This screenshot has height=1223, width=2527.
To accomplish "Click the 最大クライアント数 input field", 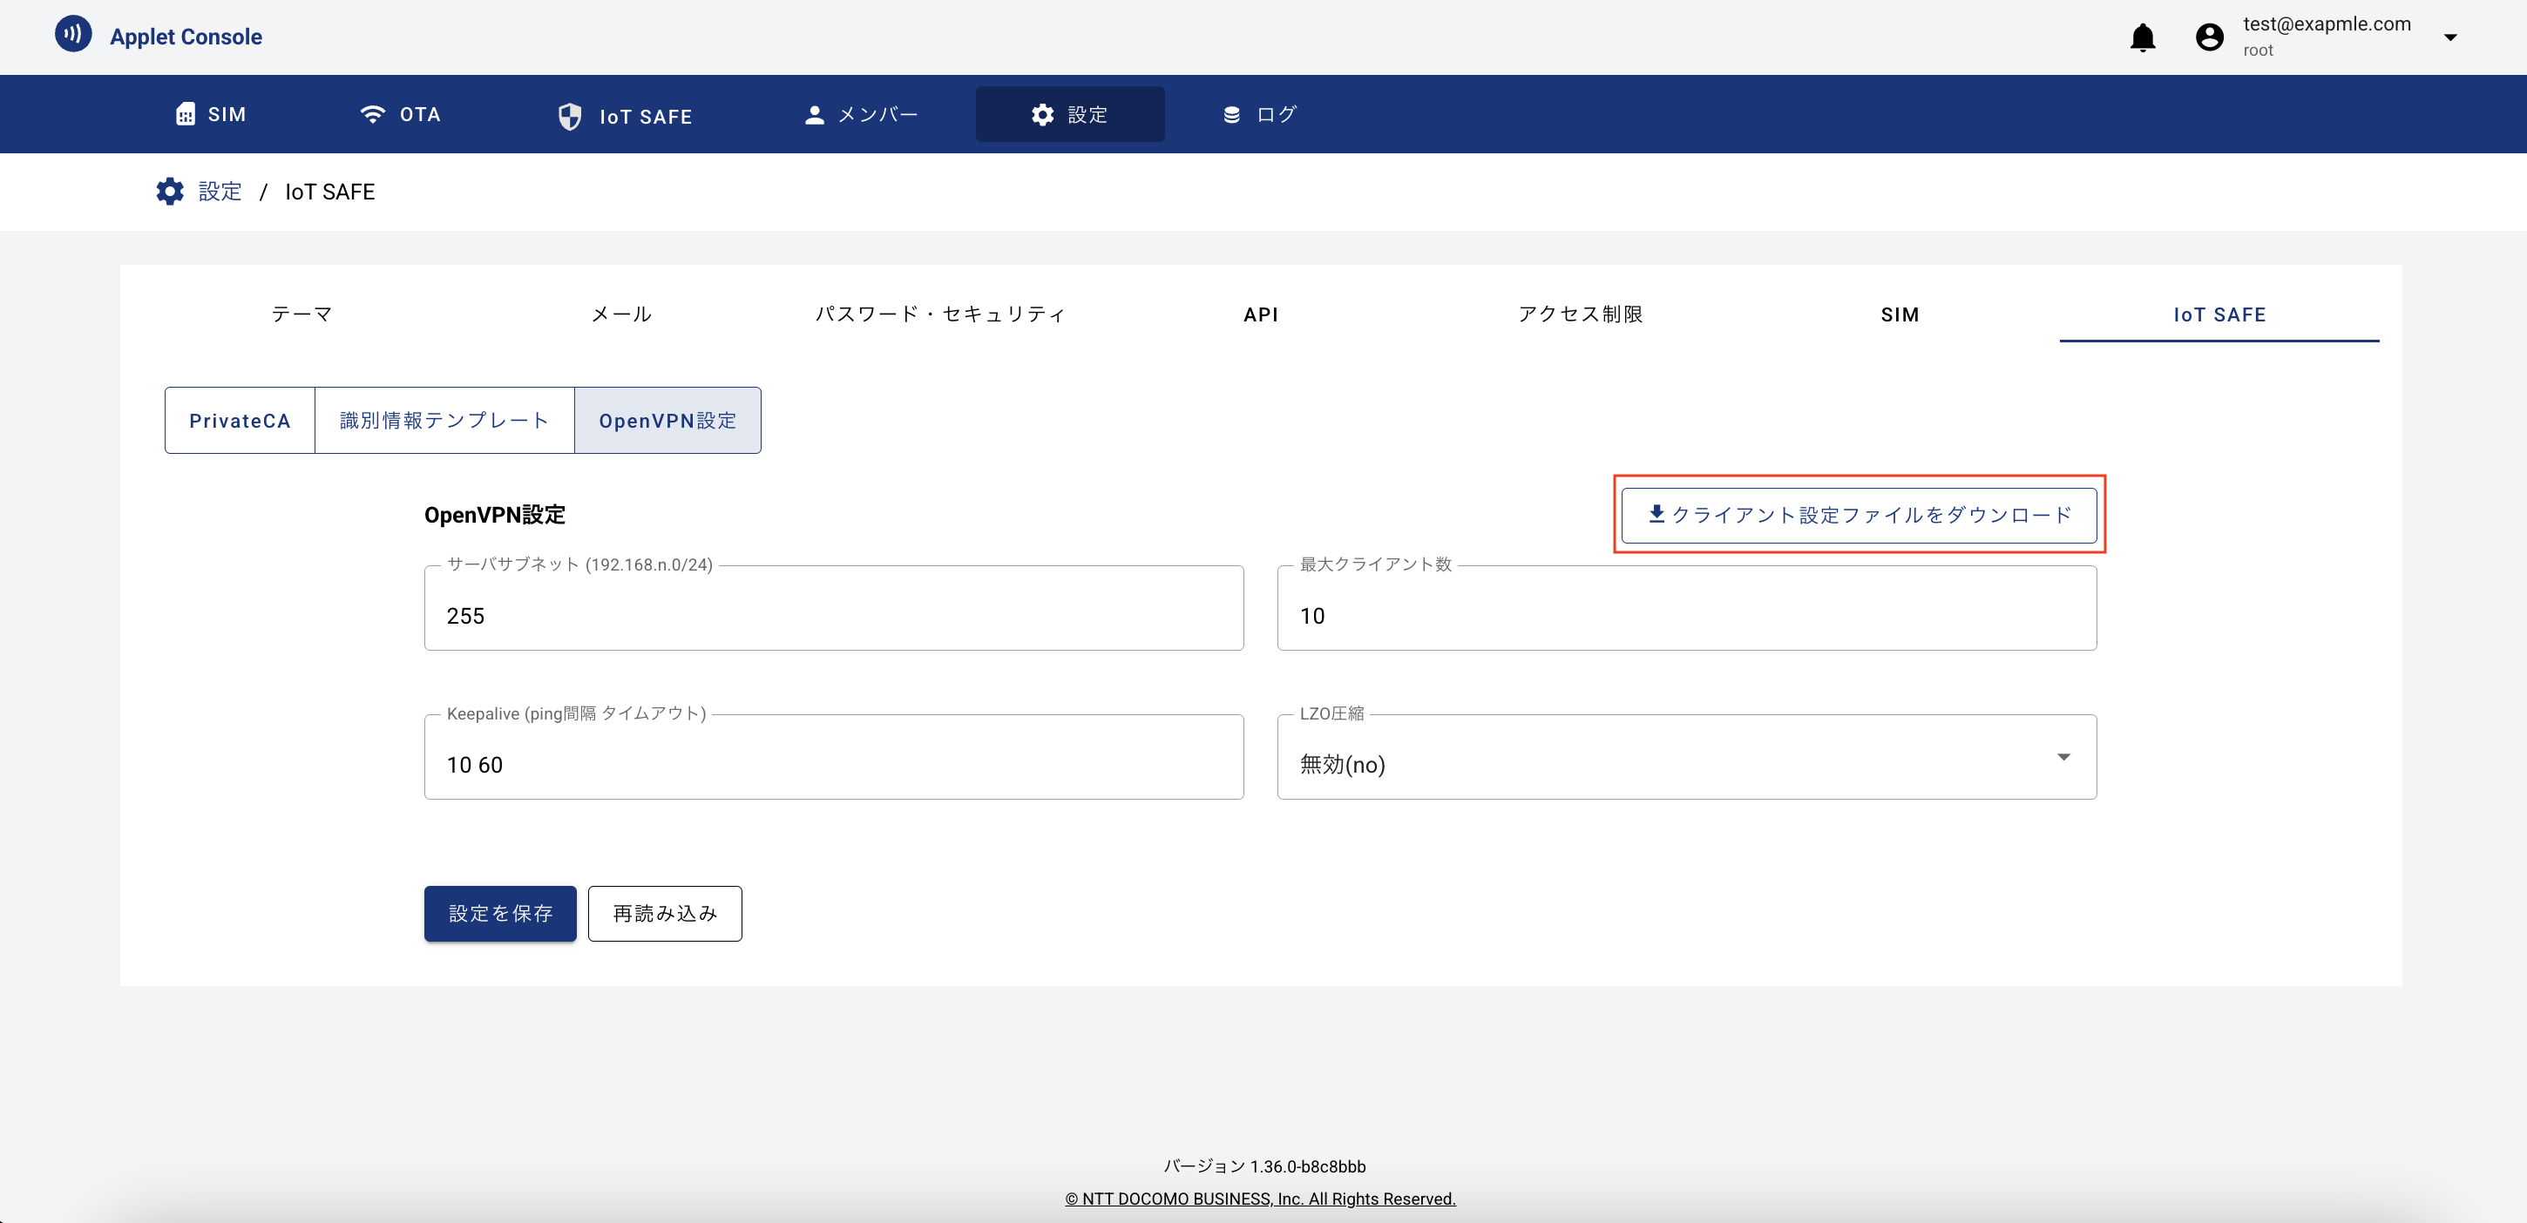I will pos(1686,608).
